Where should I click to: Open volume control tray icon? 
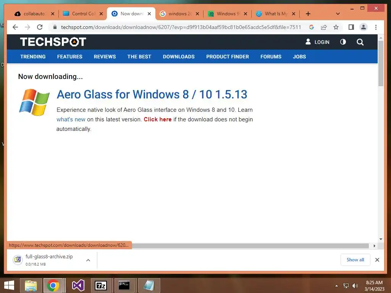click(x=355, y=286)
